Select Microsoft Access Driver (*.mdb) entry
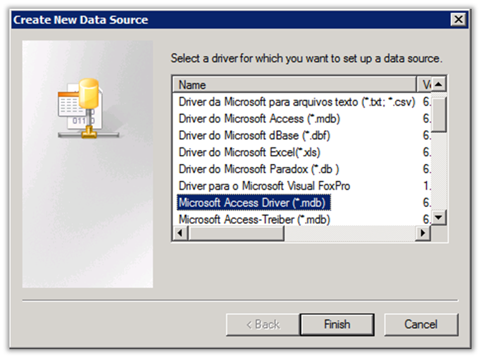The height and width of the screenshot is (358, 481). pos(254,202)
